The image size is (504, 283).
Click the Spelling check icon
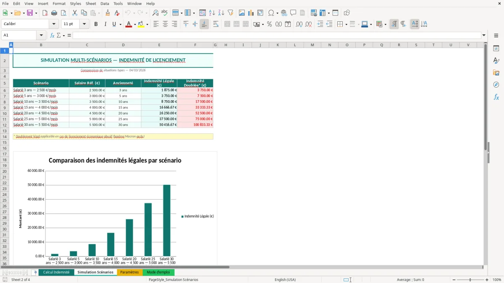165,13
